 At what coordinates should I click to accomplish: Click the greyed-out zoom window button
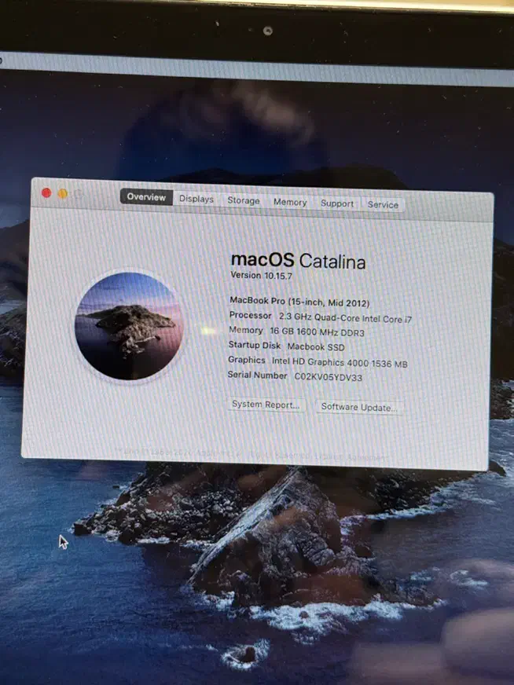click(79, 194)
